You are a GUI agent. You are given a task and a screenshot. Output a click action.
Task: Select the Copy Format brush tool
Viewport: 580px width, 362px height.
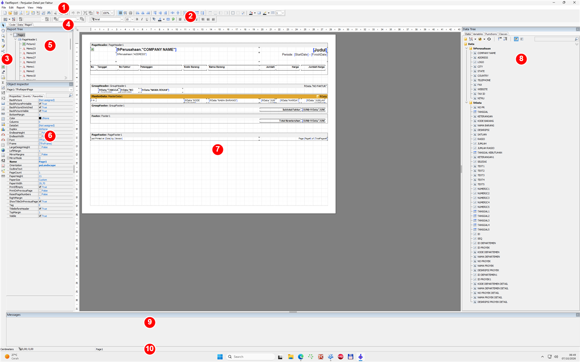point(3,46)
